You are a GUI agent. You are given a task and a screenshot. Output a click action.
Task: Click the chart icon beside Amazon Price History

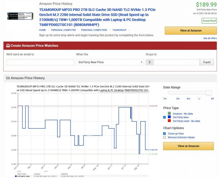(x=8, y=78)
